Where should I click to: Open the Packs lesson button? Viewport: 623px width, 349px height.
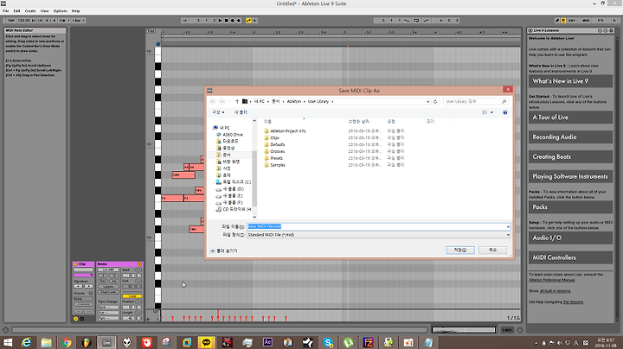[x=570, y=206]
